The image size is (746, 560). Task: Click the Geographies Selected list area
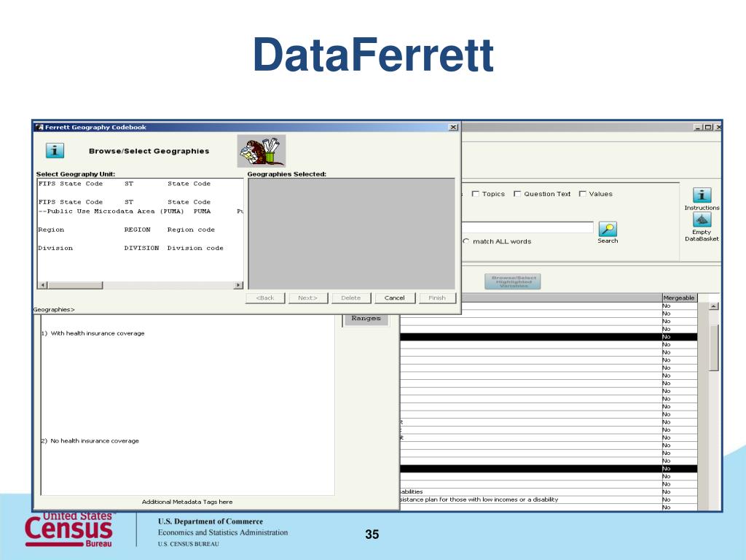tap(352, 233)
